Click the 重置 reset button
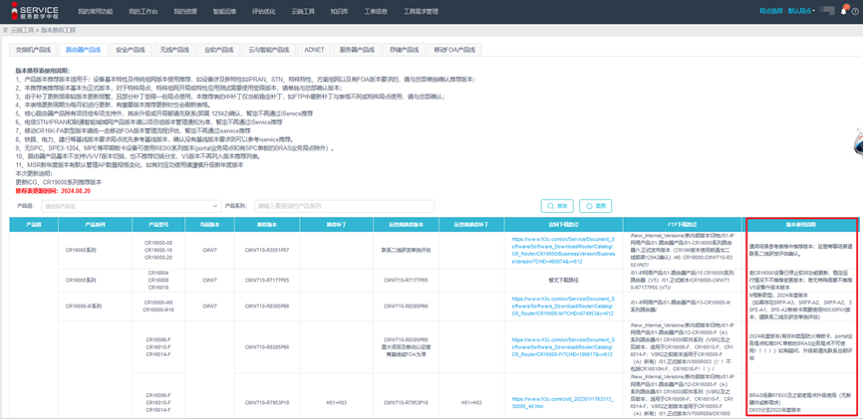The width and height of the screenshot is (863, 419). (x=596, y=206)
